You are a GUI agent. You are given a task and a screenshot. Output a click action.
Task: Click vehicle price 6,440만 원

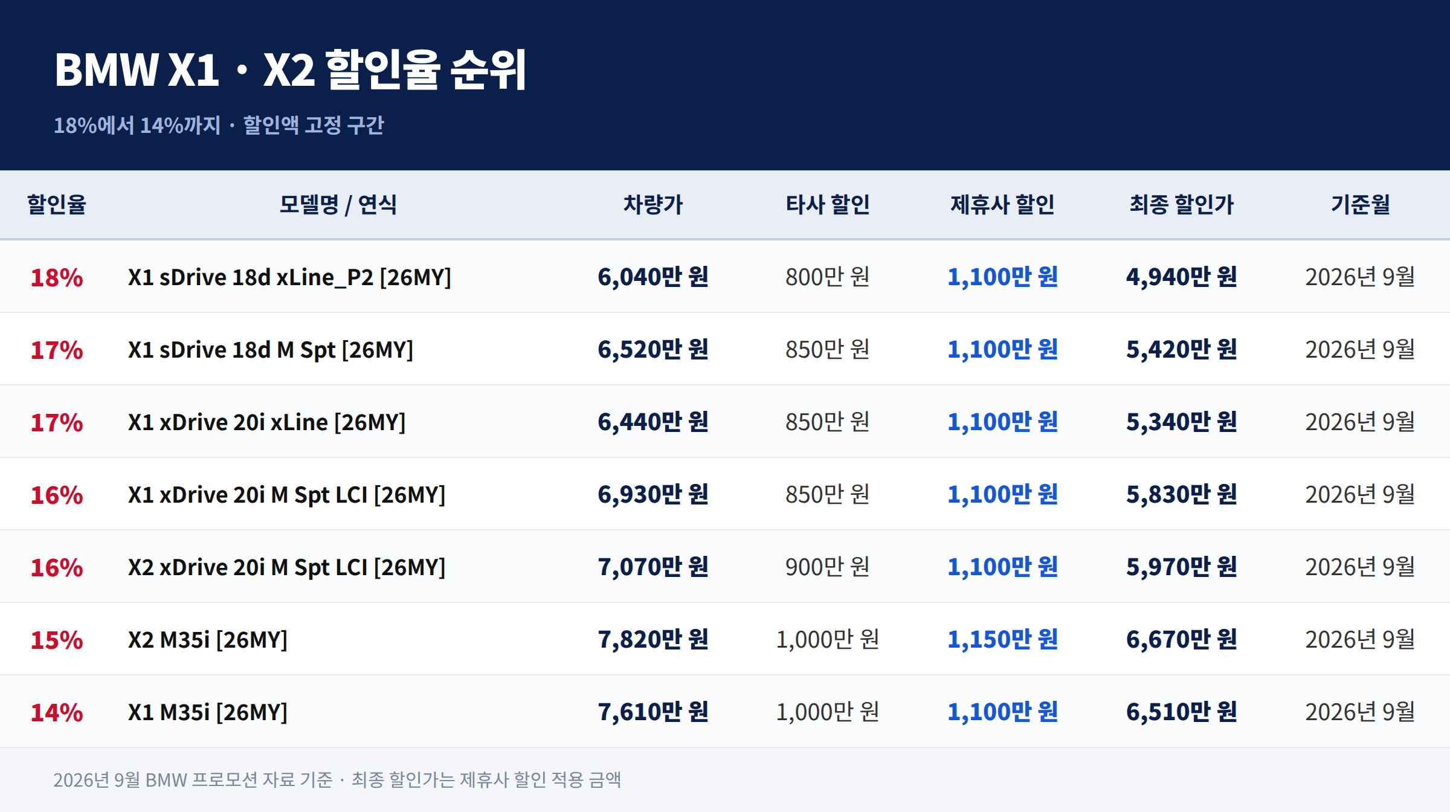point(653,422)
